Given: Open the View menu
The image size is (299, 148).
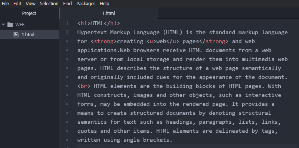Looking at the screenshot, I should (x=31, y=4).
